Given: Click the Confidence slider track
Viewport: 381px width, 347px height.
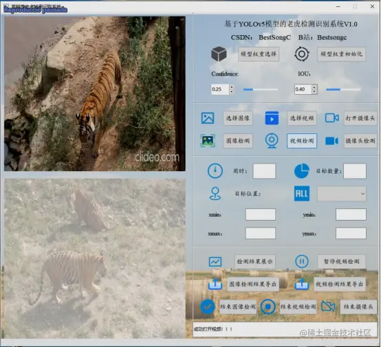Looking at the screenshot, I should [x=261, y=89].
